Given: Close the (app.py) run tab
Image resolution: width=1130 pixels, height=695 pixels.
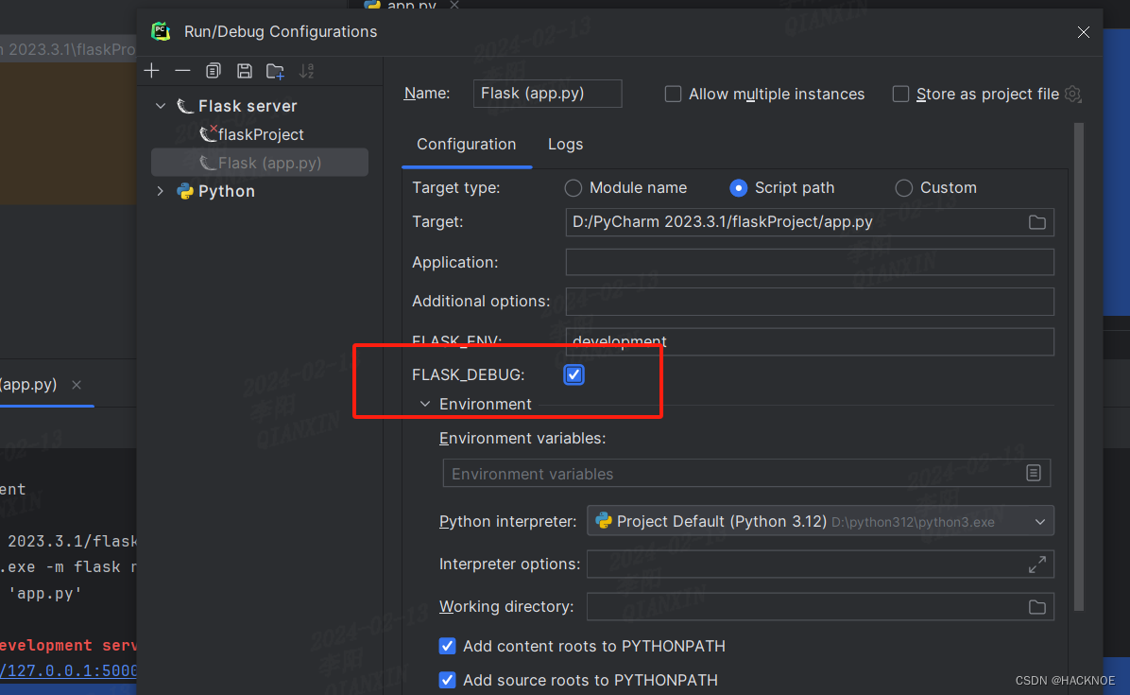Looking at the screenshot, I should 77,385.
